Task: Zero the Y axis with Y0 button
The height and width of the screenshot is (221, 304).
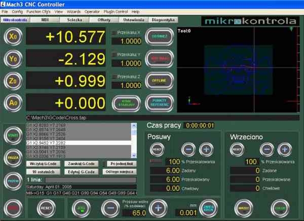Action: 13,59
